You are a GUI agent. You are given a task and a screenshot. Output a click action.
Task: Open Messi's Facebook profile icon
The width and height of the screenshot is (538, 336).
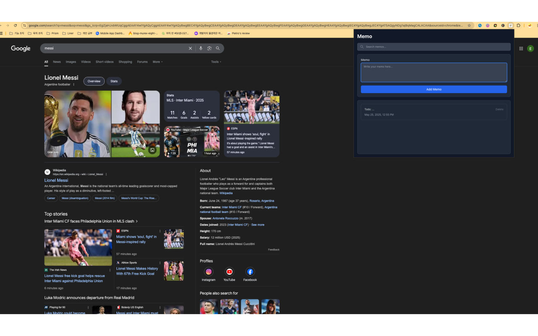pyautogui.click(x=250, y=272)
